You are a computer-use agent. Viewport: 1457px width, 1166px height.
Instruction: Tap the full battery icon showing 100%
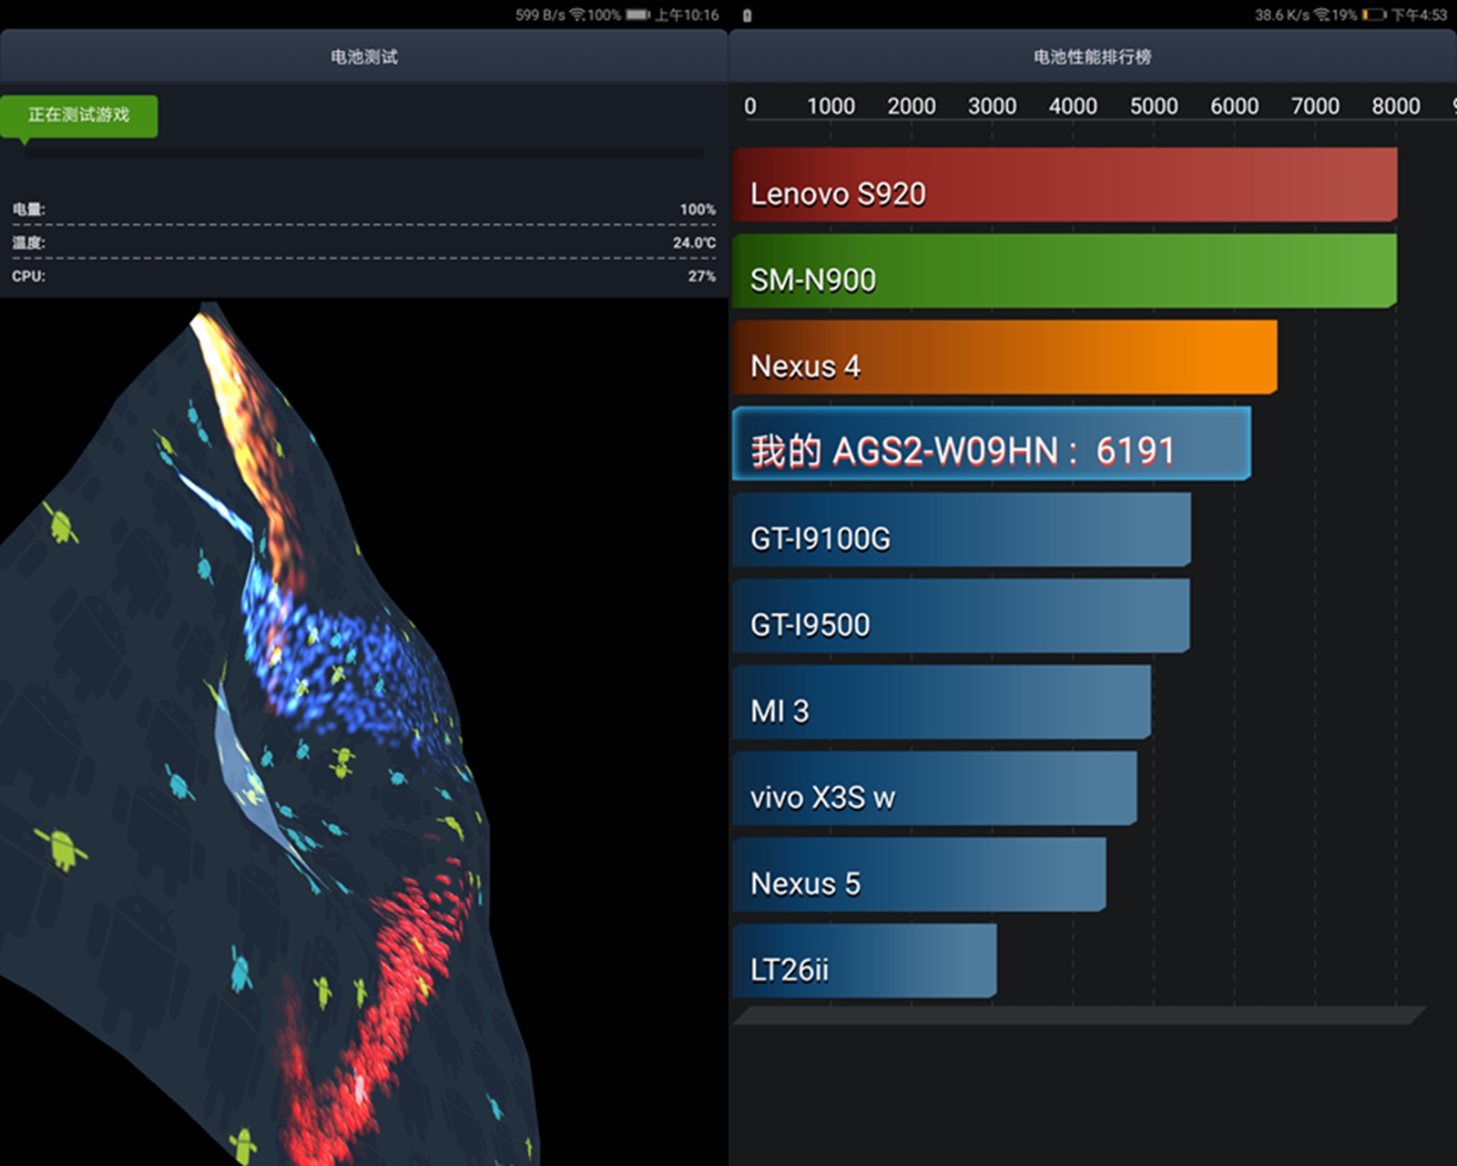(637, 15)
